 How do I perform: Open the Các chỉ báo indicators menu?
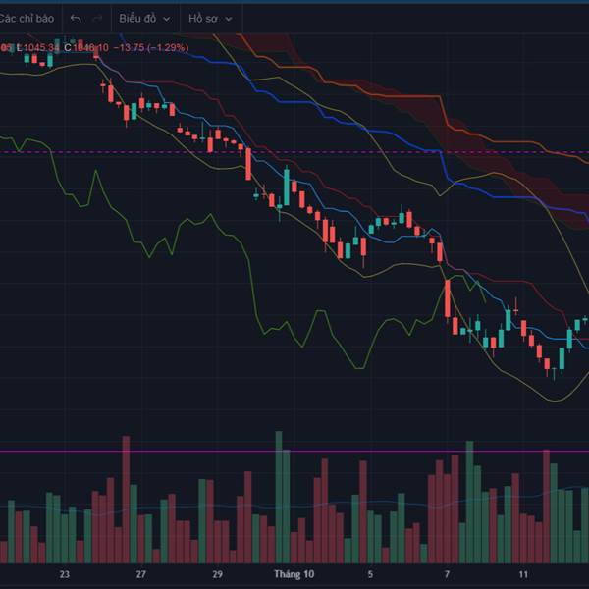pos(27,18)
